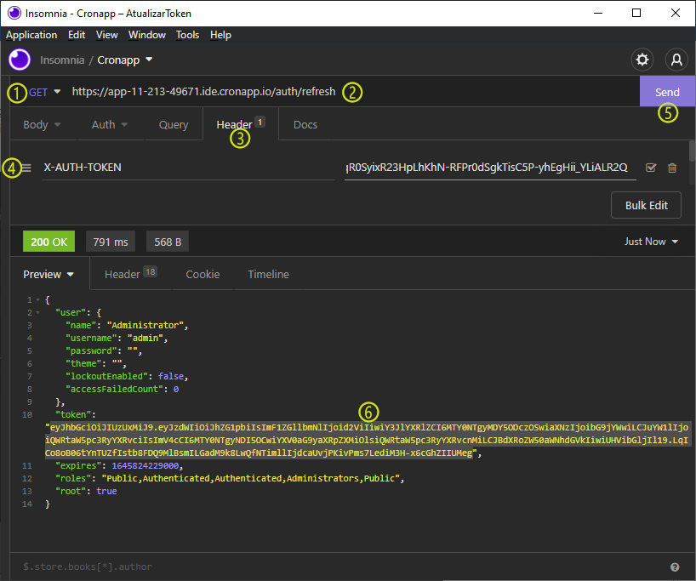The width and height of the screenshot is (696, 581).
Task: Maximize the Insomnia window
Action: click(636, 13)
